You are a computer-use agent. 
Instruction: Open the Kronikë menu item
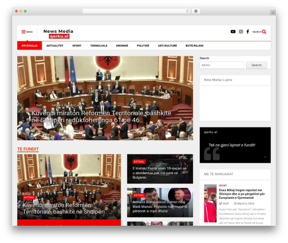[x=122, y=45]
